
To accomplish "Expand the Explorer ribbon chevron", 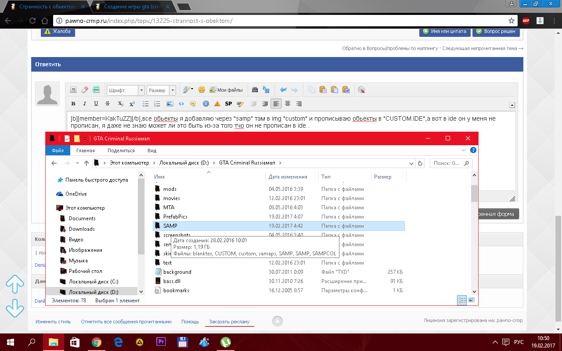I will coord(465,150).
